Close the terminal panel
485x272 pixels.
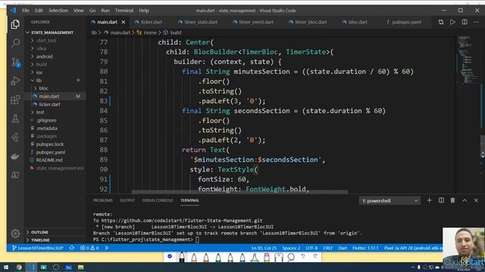[476, 200]
